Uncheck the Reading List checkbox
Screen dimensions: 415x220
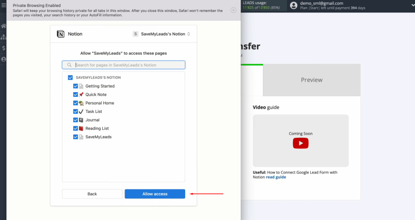[x=75, y=128]
